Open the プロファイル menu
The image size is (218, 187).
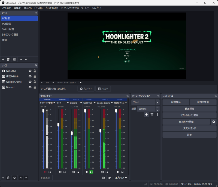pos(52,8)
